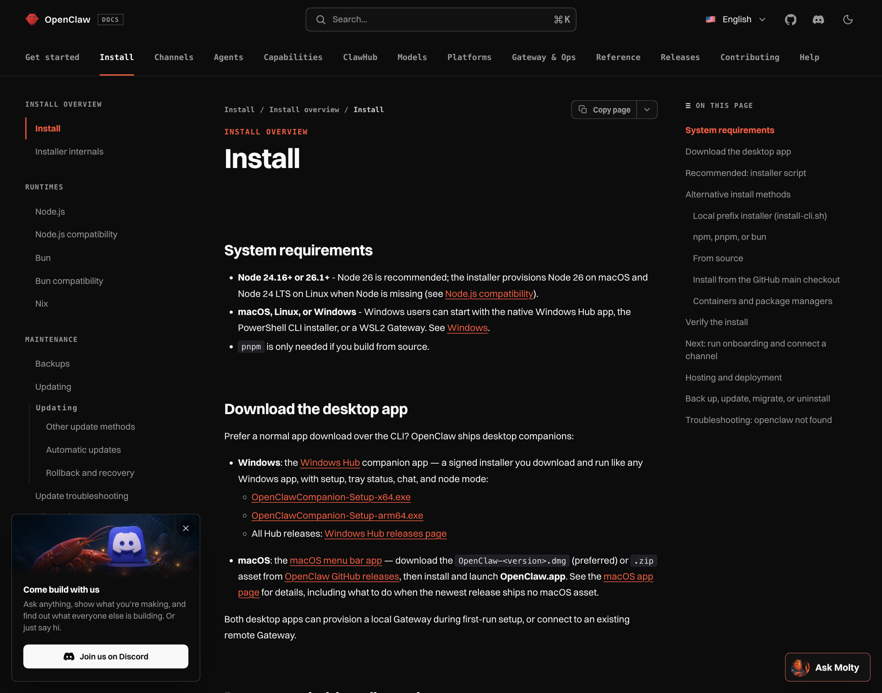Jump to Verify the install section
Image resolution: width=882 pixels, height=693 pixels.
click(x=717, y=322)
